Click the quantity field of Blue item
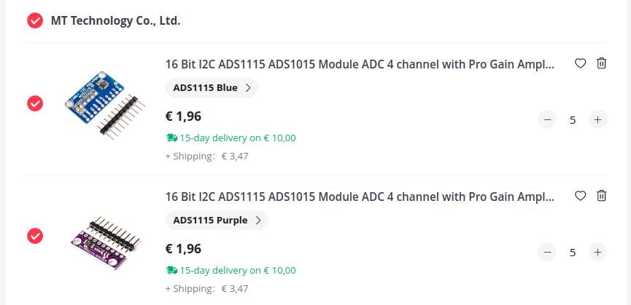The width and height of the screenshot is (631, 305). [x=573, y=120]
